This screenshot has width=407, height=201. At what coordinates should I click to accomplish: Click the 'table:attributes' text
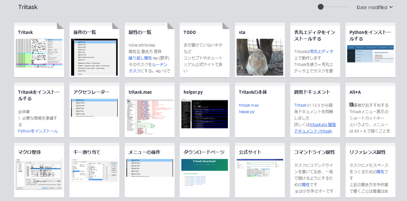click(x=142, y=45)
